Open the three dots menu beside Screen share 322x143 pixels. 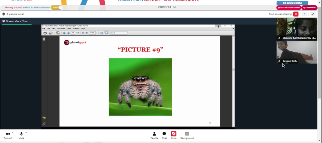(30, 21)
